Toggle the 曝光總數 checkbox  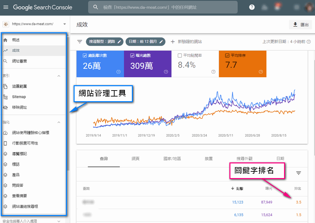[x=132, y=56]
